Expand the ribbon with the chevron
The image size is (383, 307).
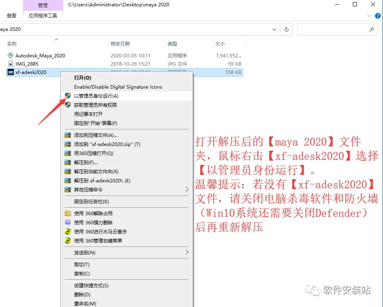(369, 16)
